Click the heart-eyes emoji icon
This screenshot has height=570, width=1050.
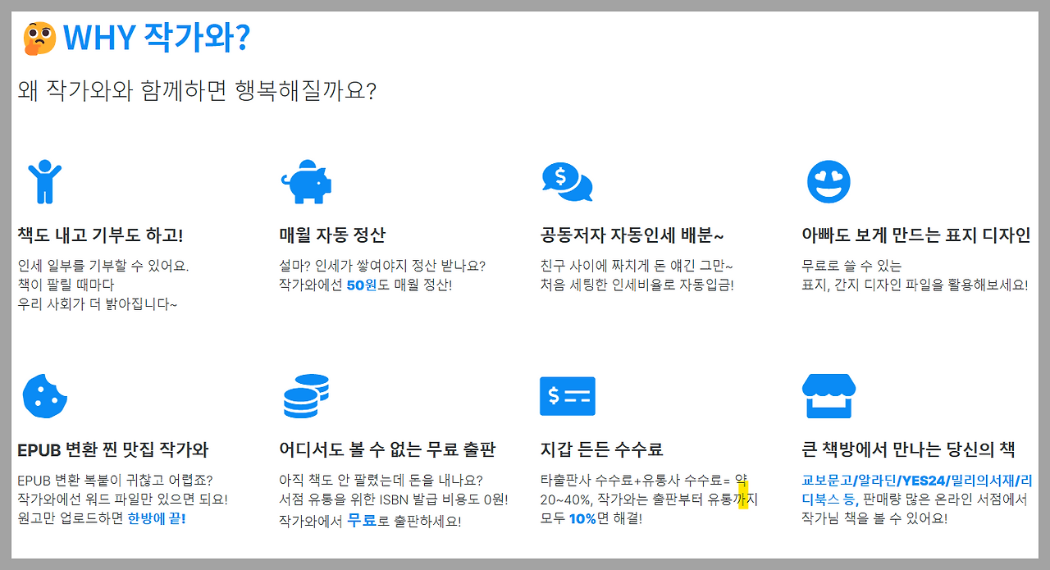[829, 181]
